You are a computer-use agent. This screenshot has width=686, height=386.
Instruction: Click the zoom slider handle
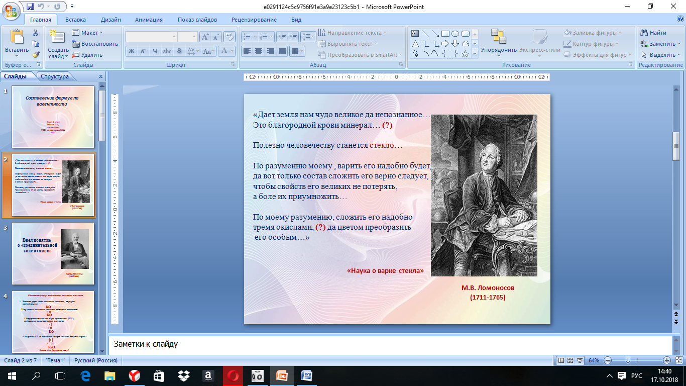click(x=628, y=360)
